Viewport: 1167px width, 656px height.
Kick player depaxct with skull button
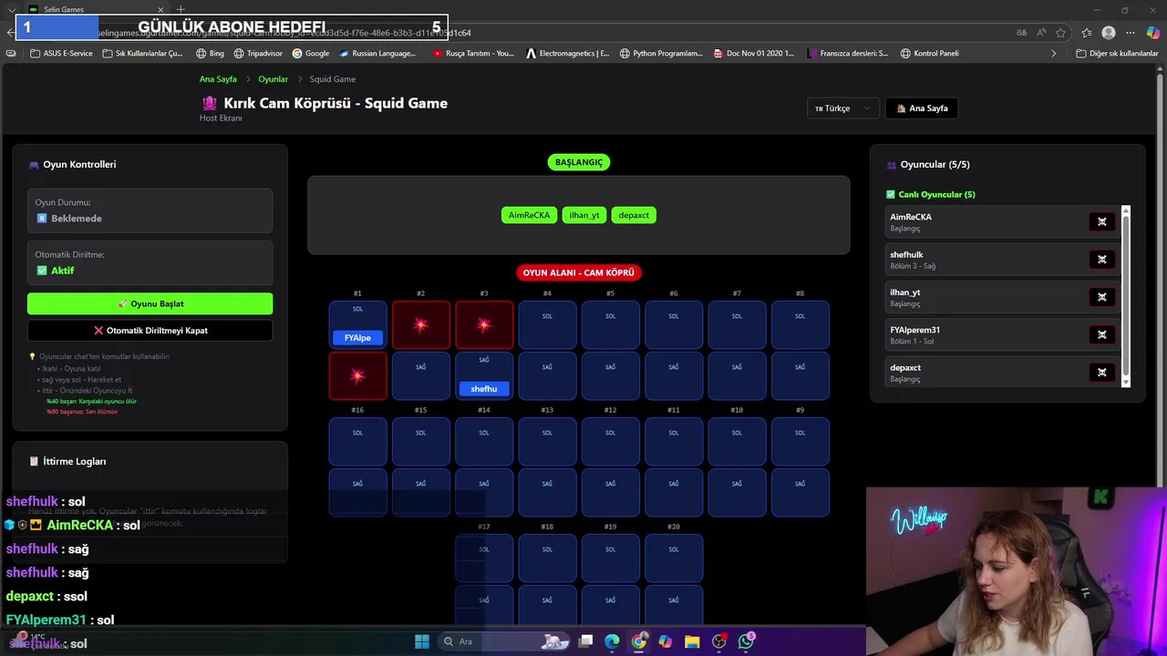coord(1101,372)
